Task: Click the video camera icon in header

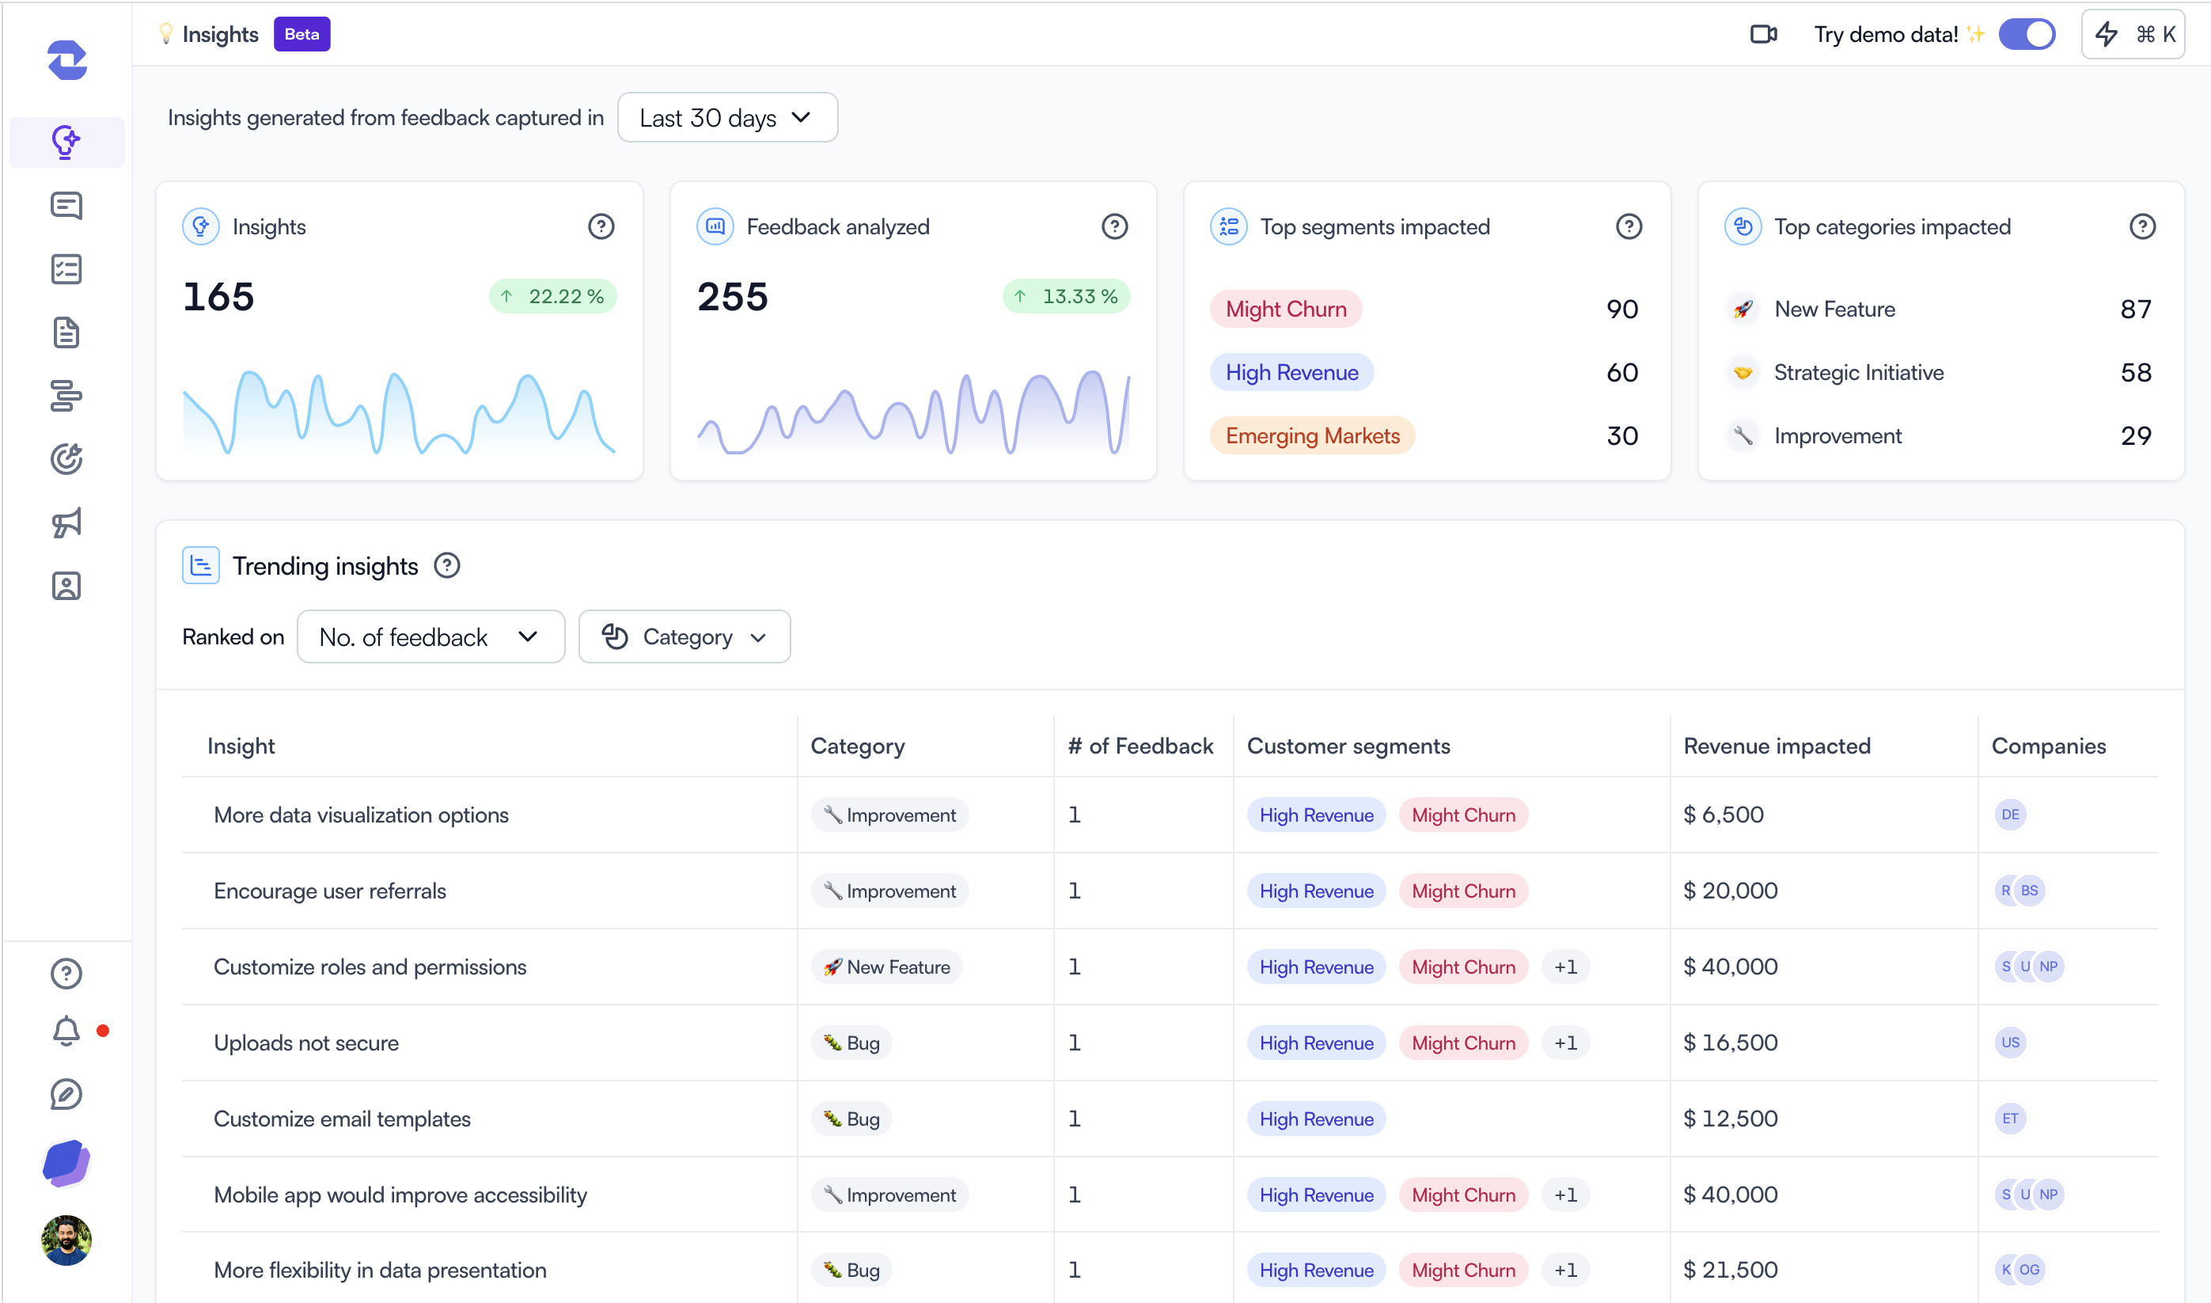Action: click(1762, 34)
